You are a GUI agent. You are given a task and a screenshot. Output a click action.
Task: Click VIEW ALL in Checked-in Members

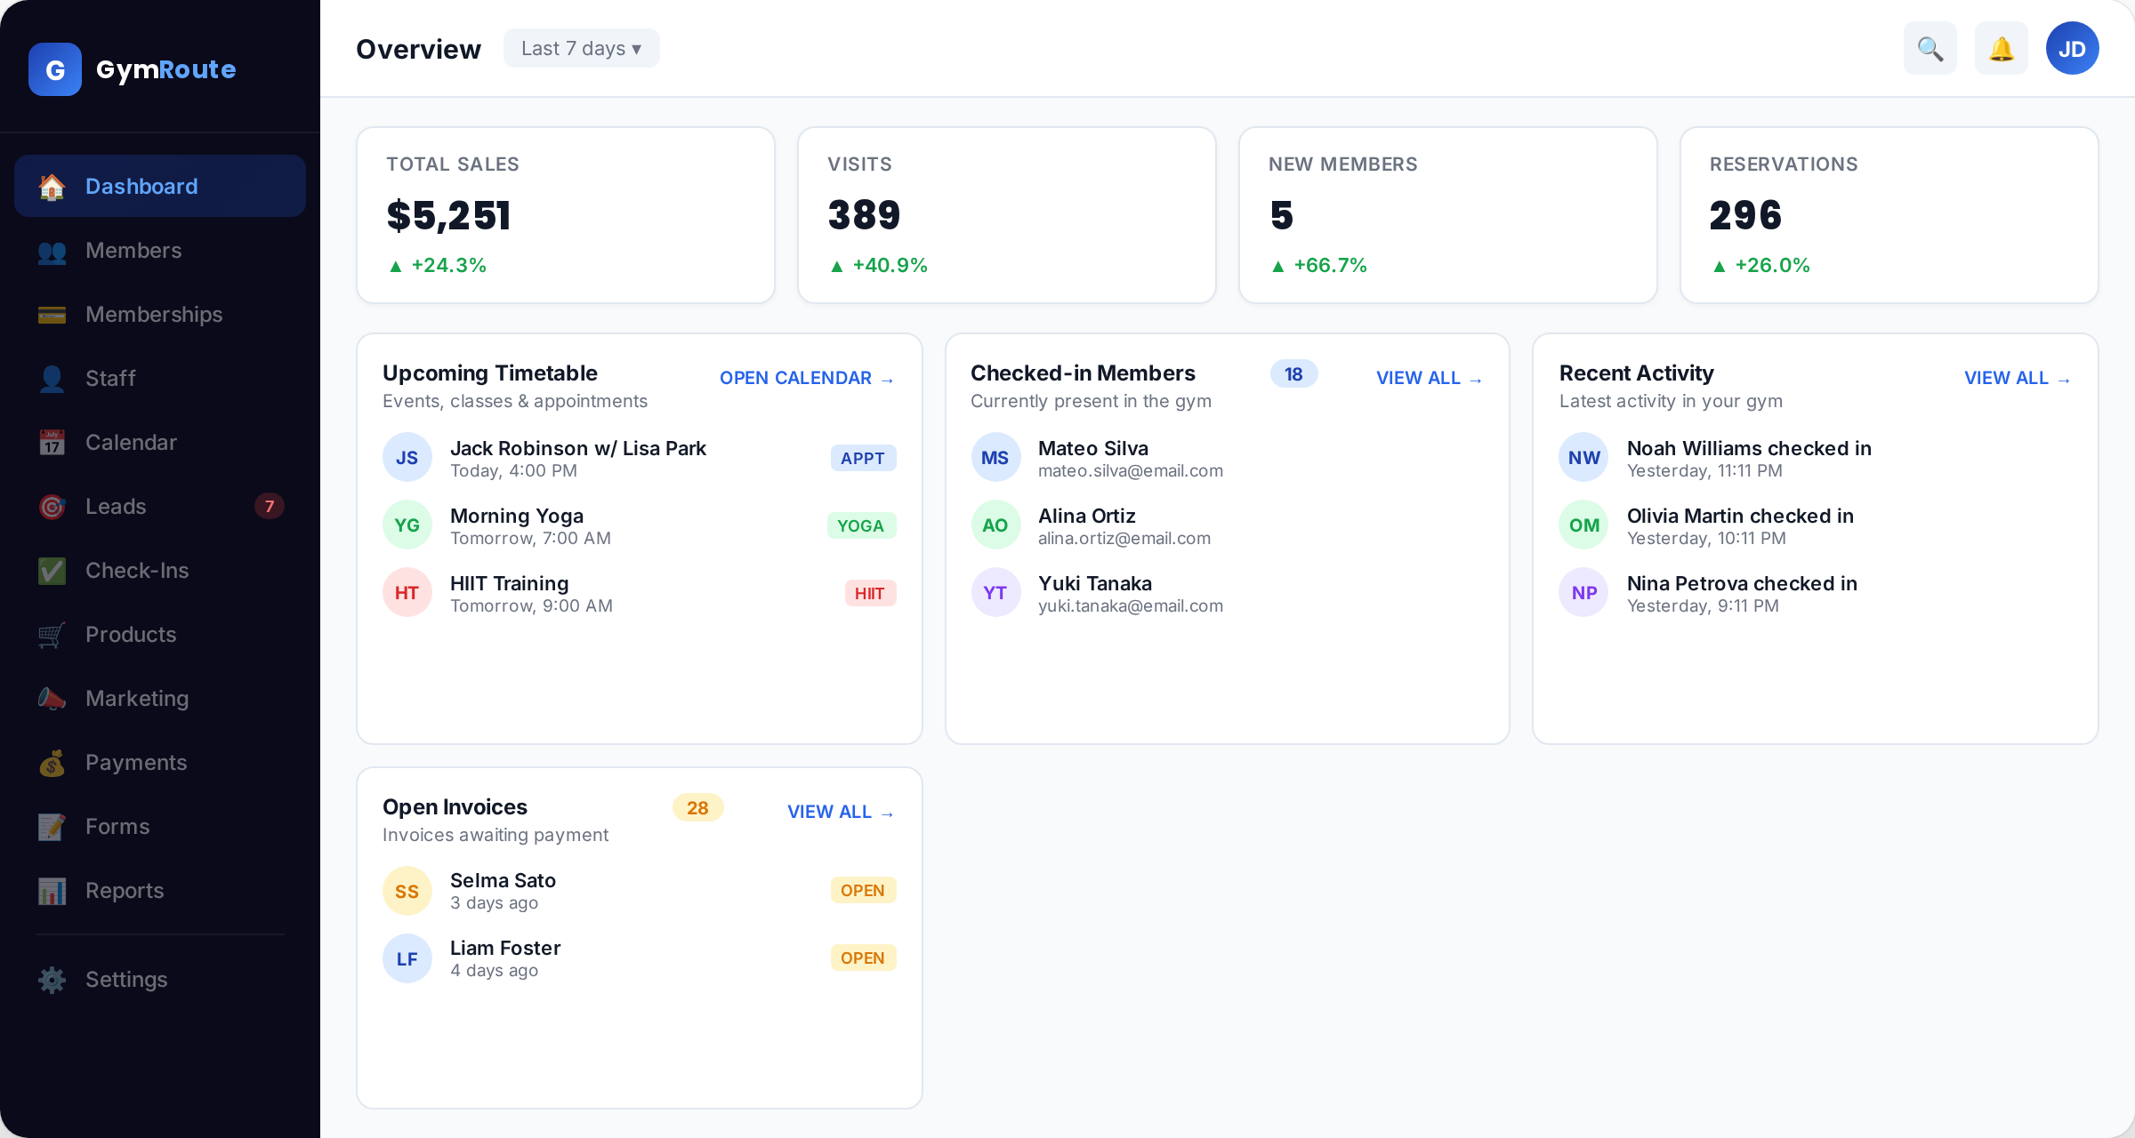click(1430, 378)
